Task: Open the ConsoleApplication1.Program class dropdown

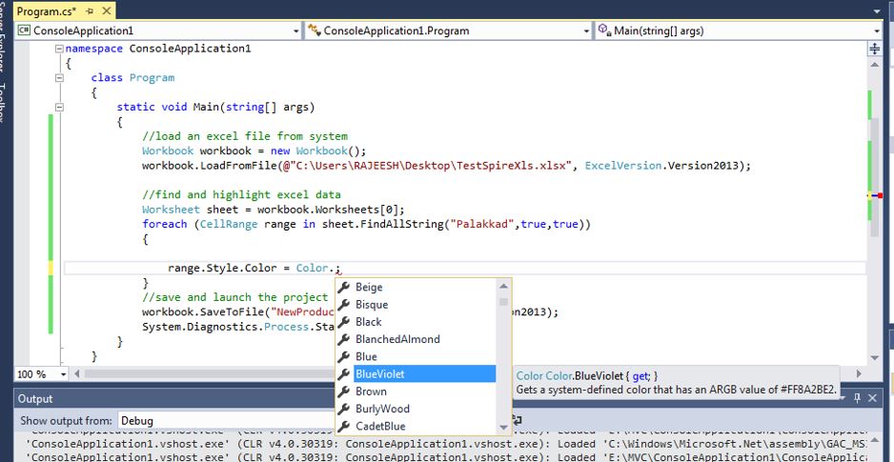Action: [586, 31]
